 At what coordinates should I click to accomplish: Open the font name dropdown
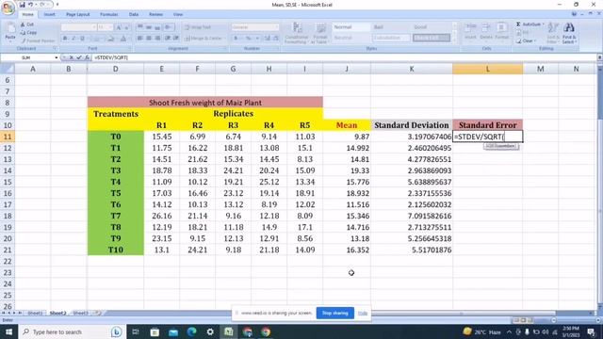(94, 27)
